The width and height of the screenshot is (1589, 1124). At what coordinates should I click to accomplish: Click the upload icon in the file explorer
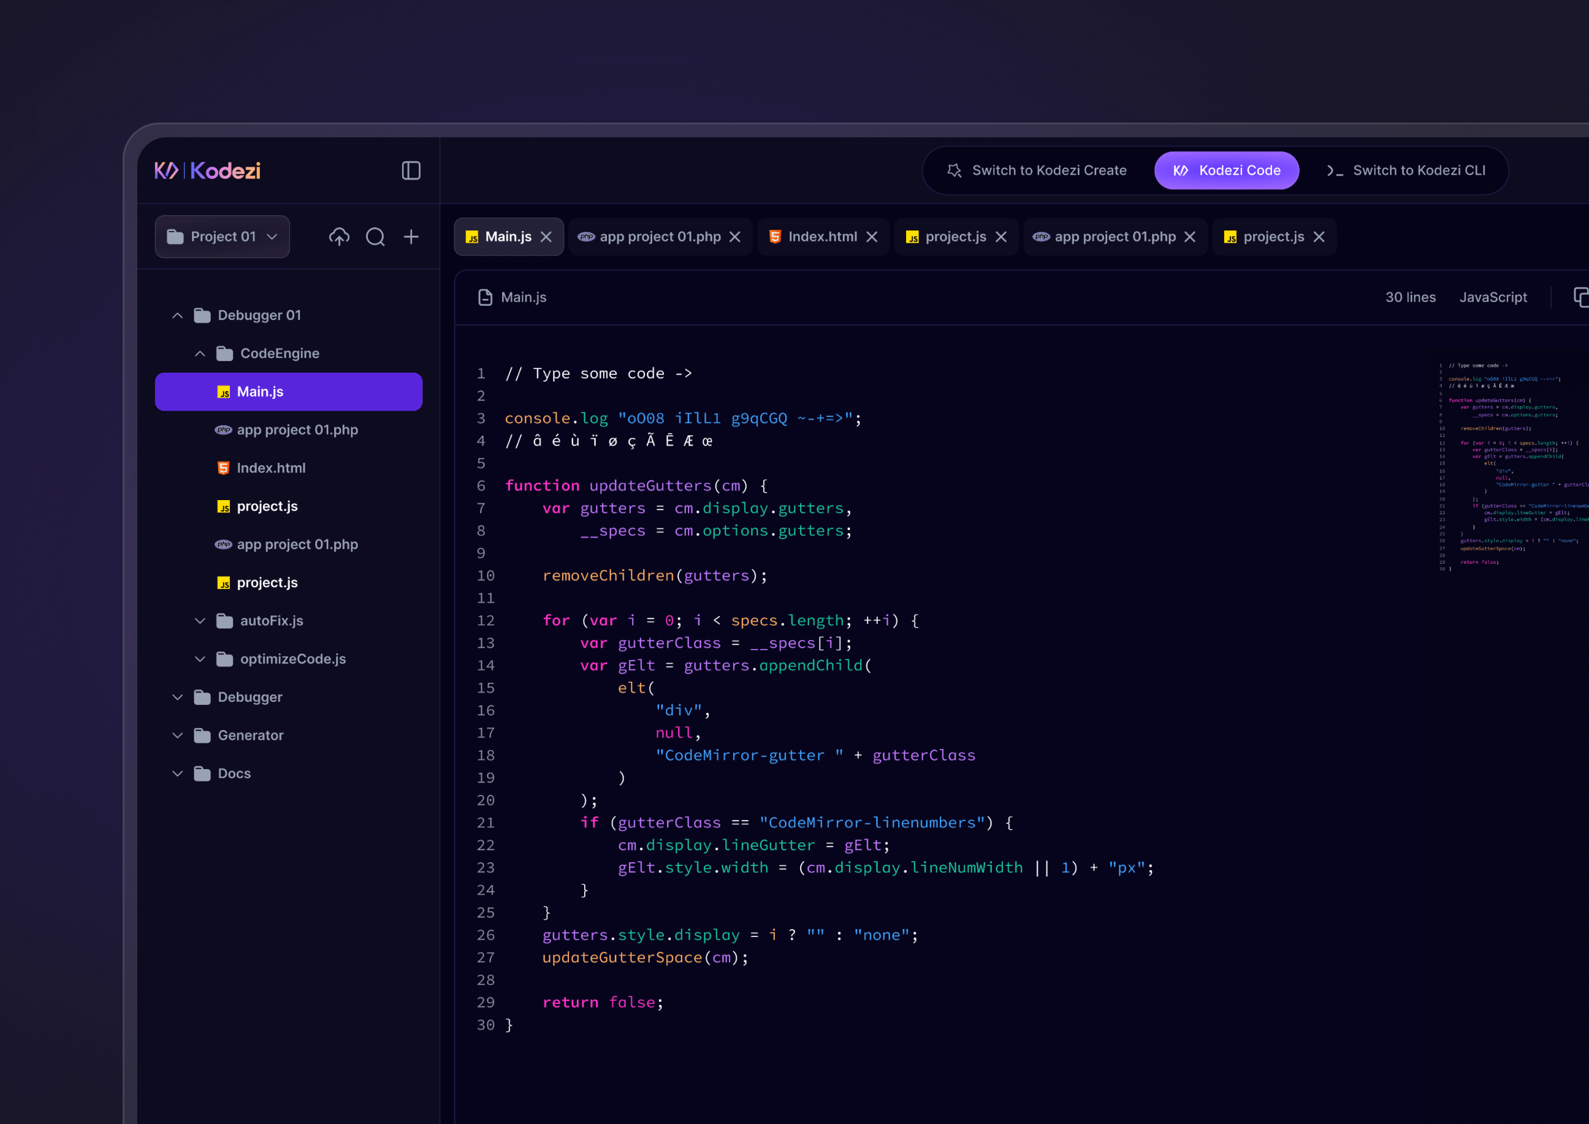339,236
